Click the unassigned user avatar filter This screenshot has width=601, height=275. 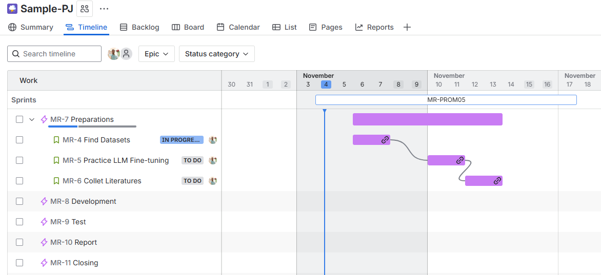pos(126,54)
